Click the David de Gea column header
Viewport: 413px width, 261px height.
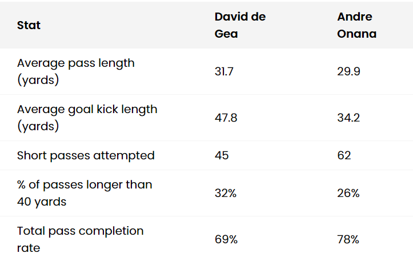(x=240, y=25)
